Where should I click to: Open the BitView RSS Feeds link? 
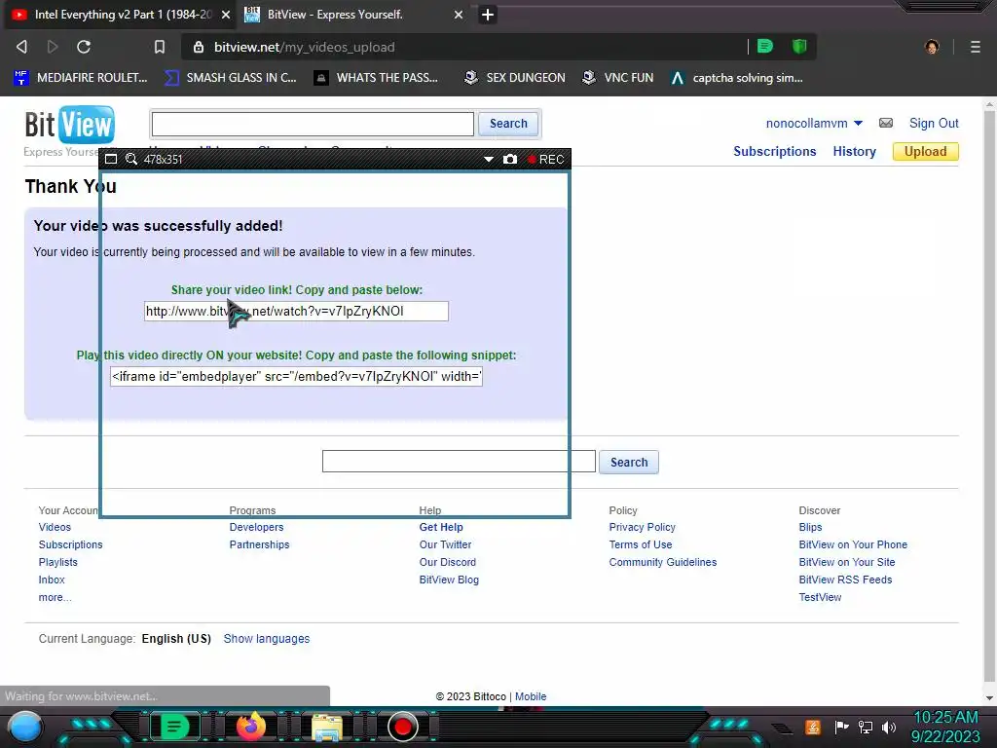click(x=845, y=580)
